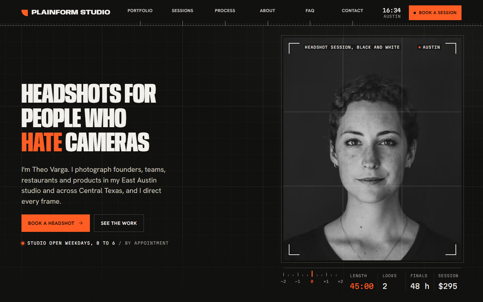Click the 45:00 length value

[362, 286]
